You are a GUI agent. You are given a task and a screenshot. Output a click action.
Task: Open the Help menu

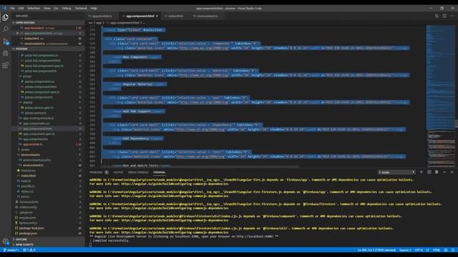point(94,8)
